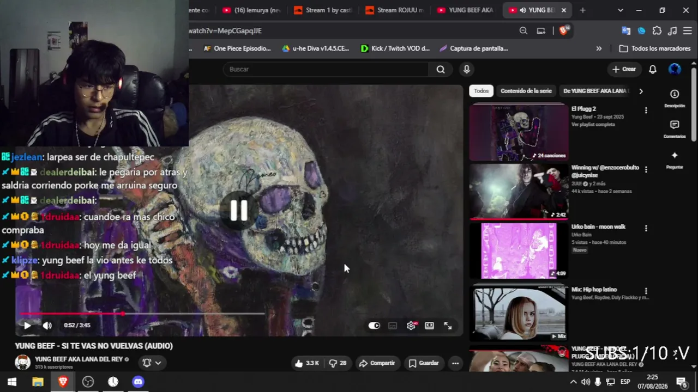This screenshot has height=392, width=698.
Task: Open the browser extensions puzzle icon
Action: click(x=657, y=30)
